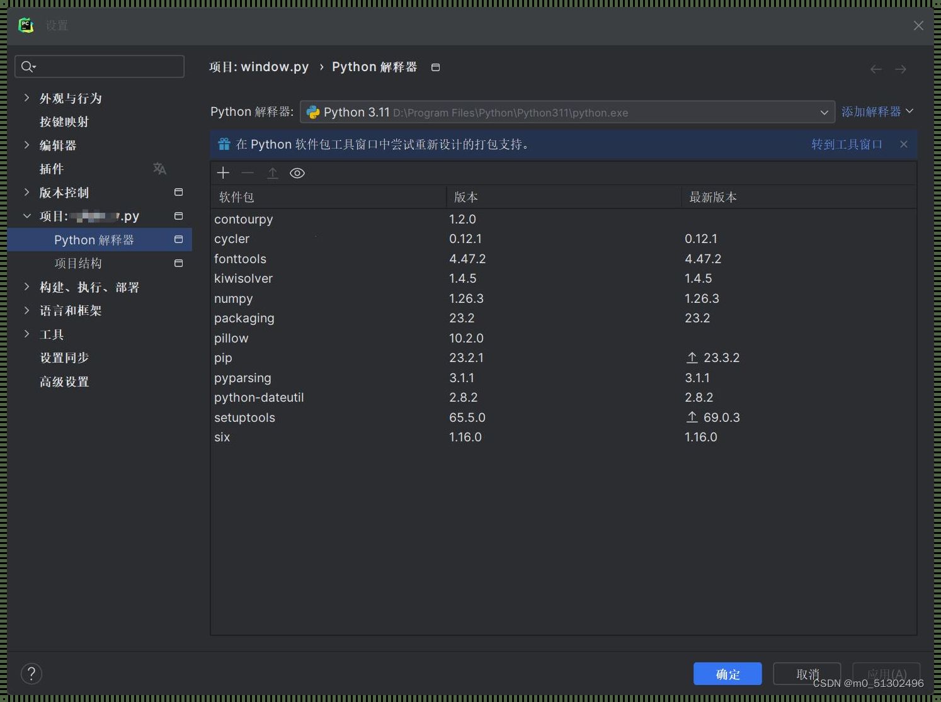Select the packaging package row
941x702 pixels.
(564, 318)
